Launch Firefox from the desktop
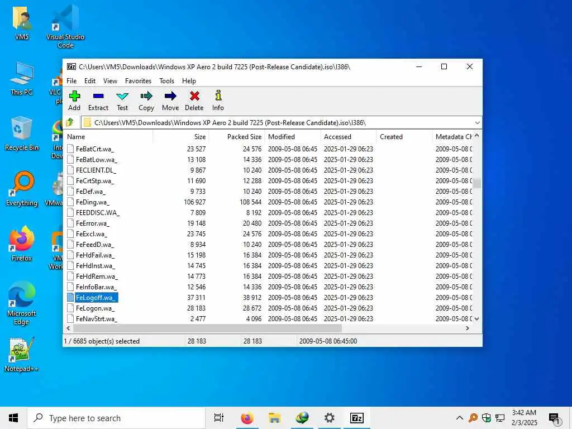This screenshot has height=429, width=572. [x=22, y=244]
